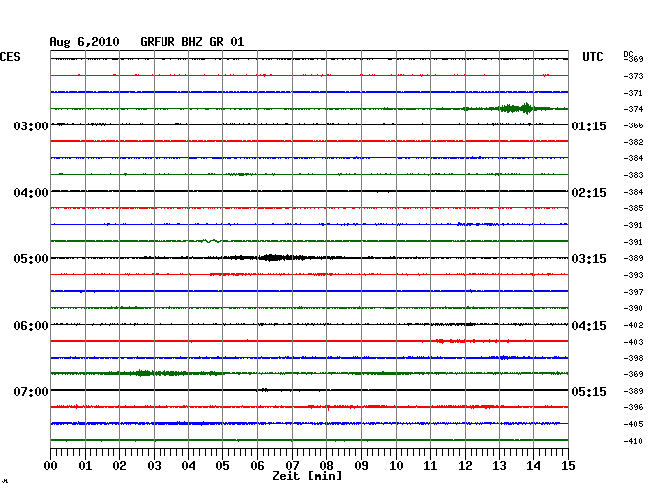Click the DC offset value -382
Image resolution: width=648 pixels, height=492 pixels.
pos(633,142)
